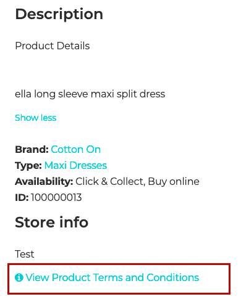Click the info icon beside Terms and Conditions
241x302 pixels.
pyautogui.click(x=19, y=277)
